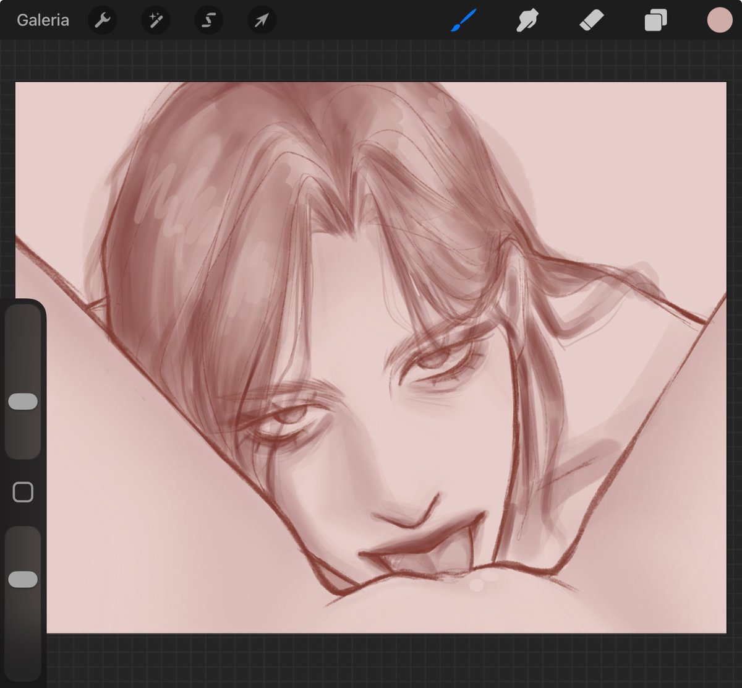
Task: Select the Brush tool
Action: click(464, 20)
